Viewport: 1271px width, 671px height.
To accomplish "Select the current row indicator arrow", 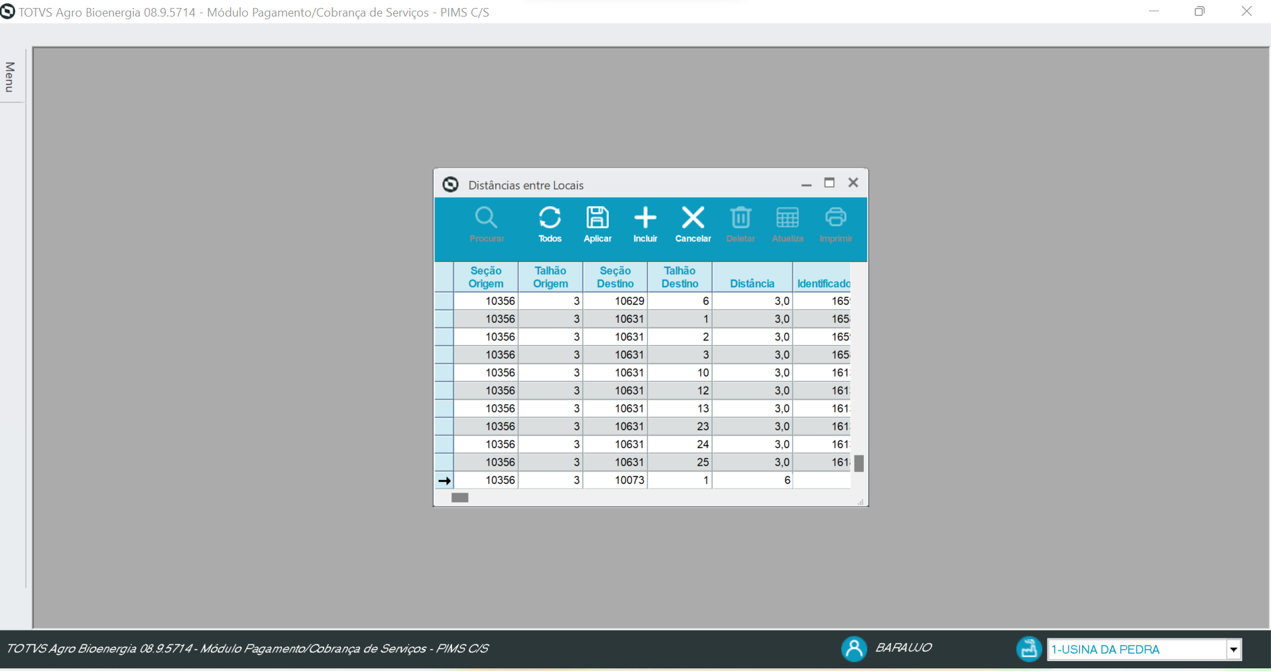I will click(444, 481).
